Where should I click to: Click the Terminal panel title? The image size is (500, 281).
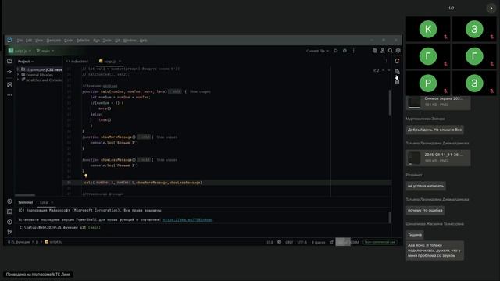point(25,202)
